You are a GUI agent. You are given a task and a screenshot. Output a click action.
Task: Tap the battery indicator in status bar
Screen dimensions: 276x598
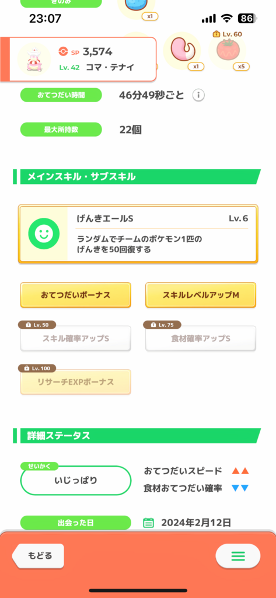point(247,18)
